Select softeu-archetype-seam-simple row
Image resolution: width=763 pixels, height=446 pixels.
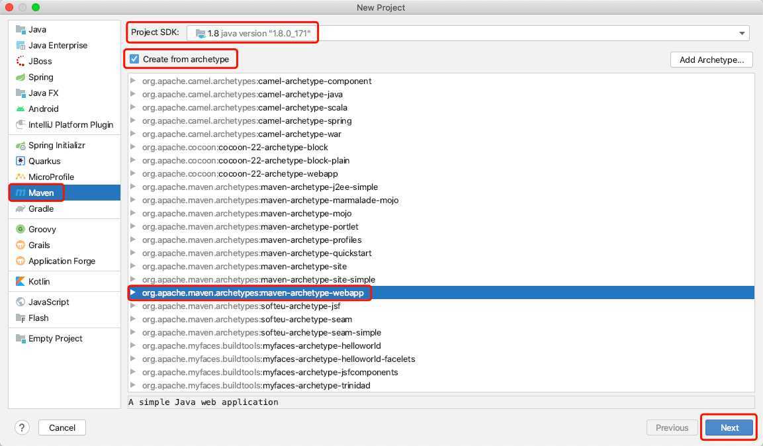point(441,332)
